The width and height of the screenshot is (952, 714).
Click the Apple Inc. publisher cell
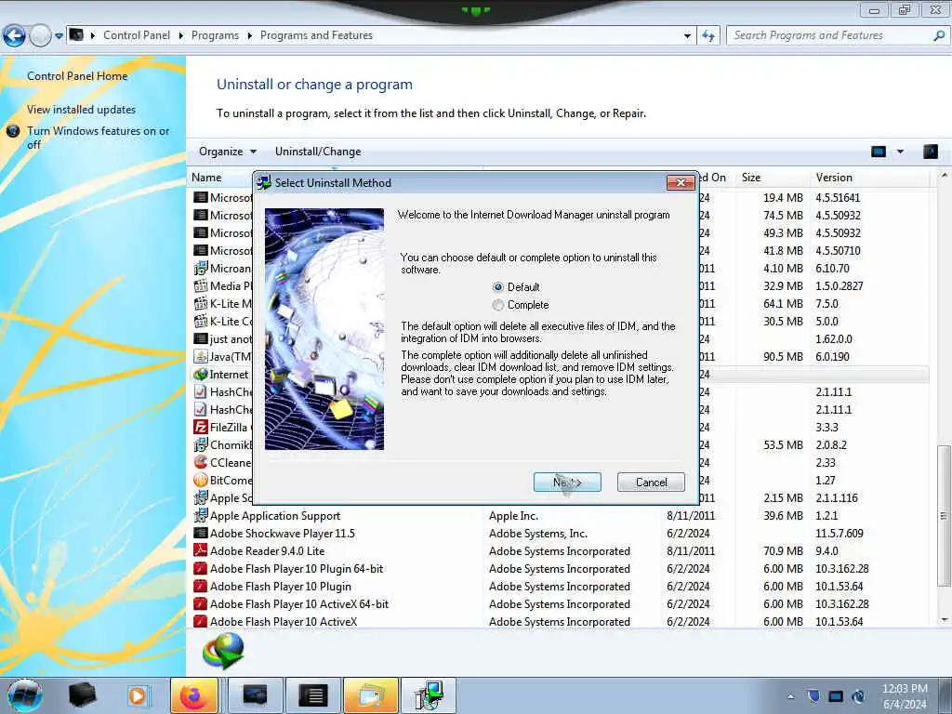(513, 515)
